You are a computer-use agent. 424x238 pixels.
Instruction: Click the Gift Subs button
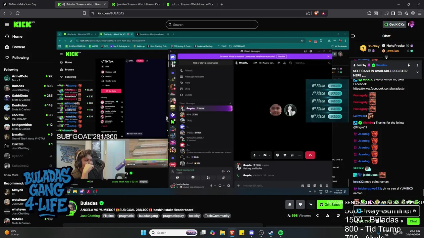coord(329,205)
